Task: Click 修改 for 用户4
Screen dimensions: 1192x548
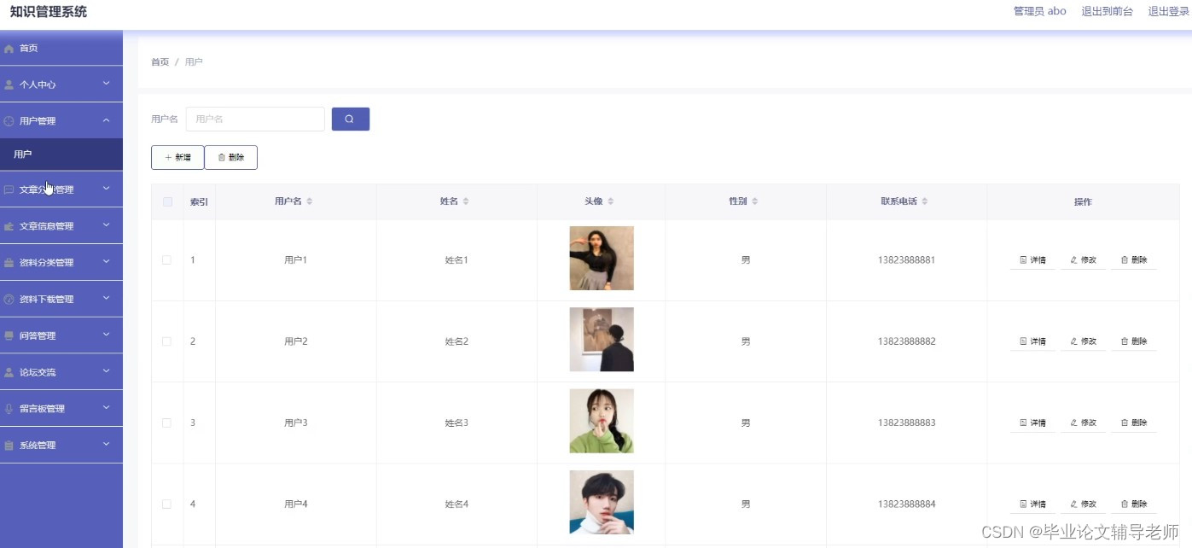Action: [1083, 504]
